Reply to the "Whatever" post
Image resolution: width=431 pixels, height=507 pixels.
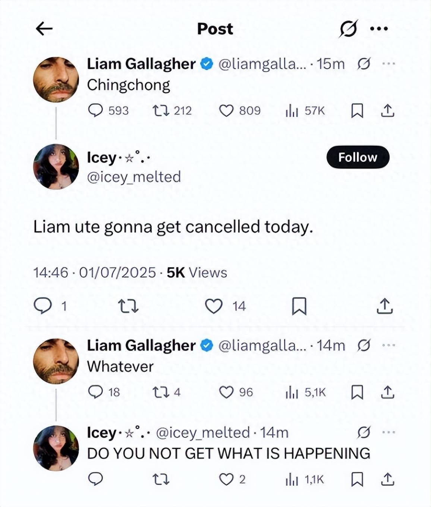95,392
